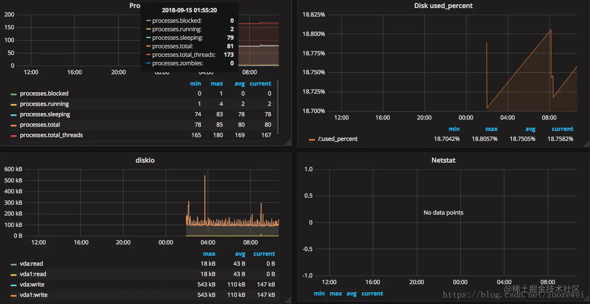Show only the vda1:write series

(34, 295)
